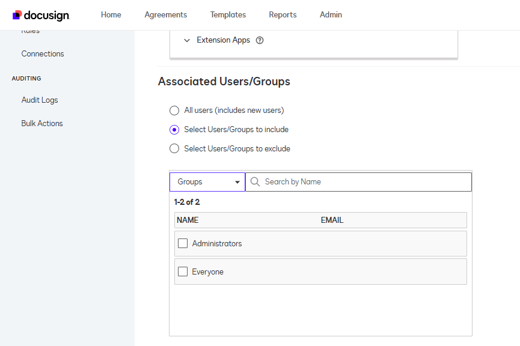Screen dimensions: 520x346
Task: Open the Agreements tab
Action: [166, 15]
